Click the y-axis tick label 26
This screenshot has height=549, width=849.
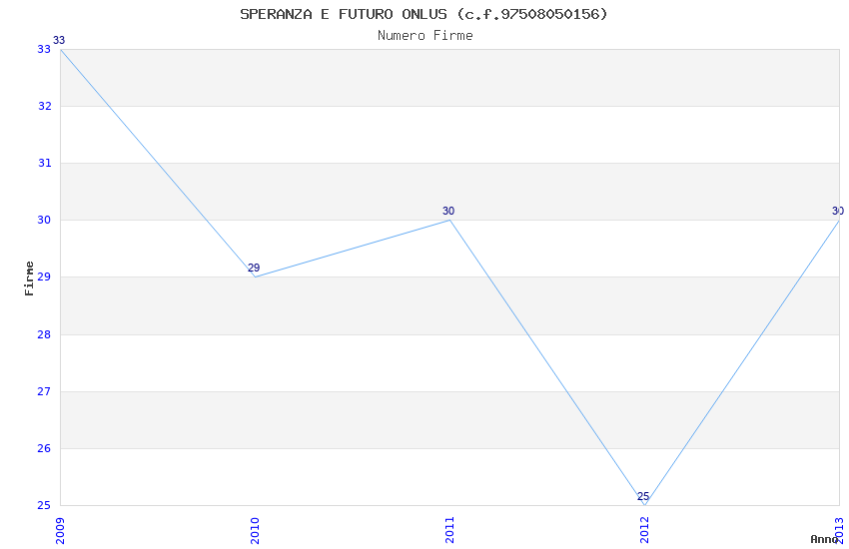point(44,448)
